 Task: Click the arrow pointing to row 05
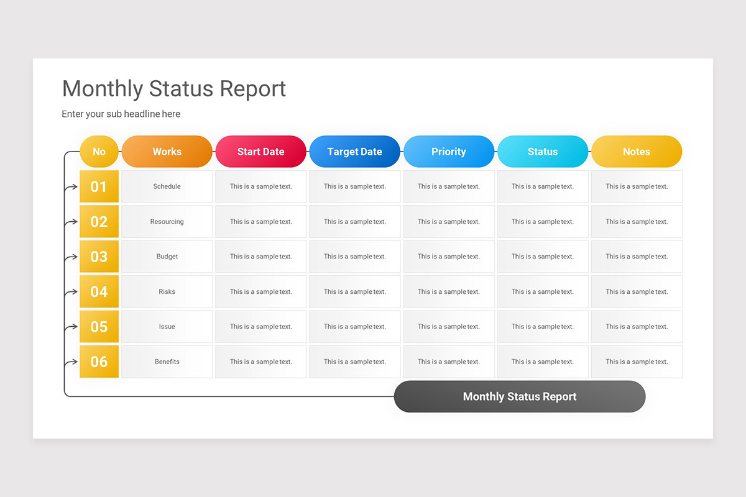click(71, 326)
